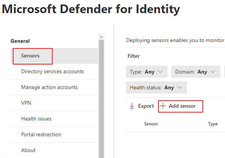Sort by the Sensor column header
Viewport: 225px width, 158px height.
151,124
